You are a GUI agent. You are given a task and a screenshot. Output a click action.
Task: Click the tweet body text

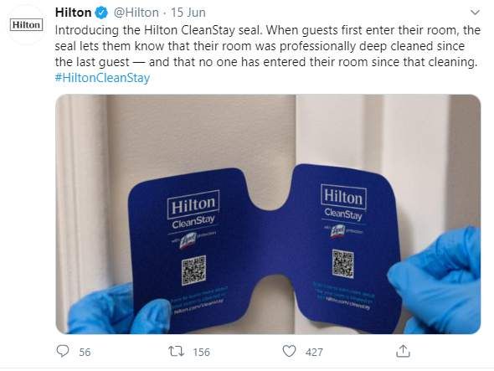(267, 46)
